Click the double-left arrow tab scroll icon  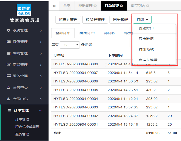pyautogui.click(x=54, y=6)
